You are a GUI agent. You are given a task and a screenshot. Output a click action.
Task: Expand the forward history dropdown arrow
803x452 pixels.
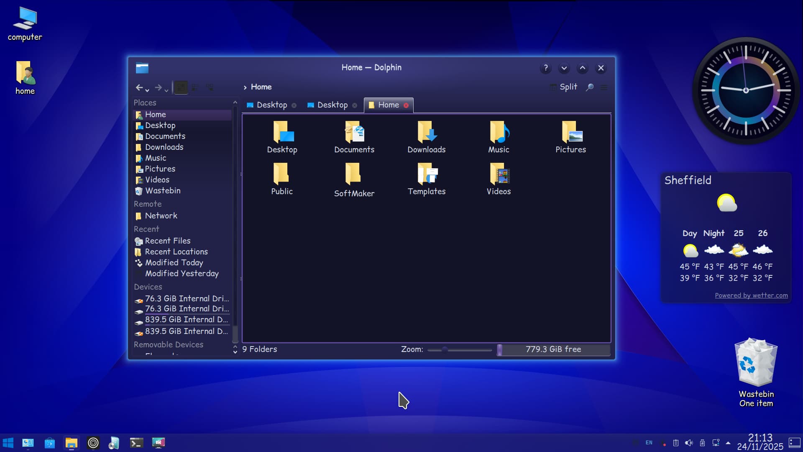pos(166,90)
